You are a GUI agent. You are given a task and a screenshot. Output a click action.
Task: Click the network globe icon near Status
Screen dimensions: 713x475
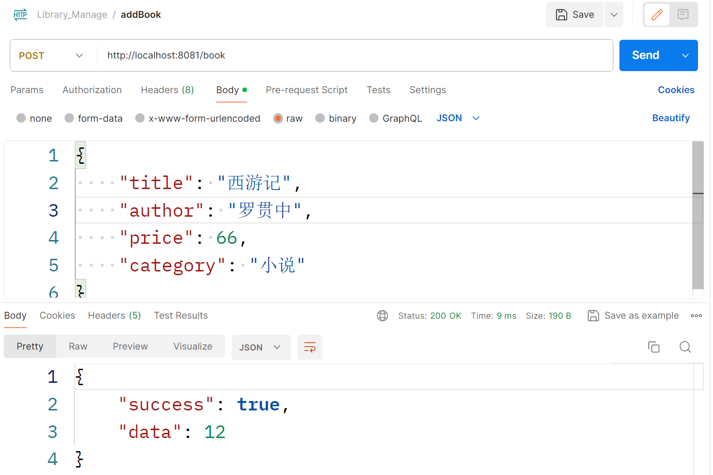point(382,316)
